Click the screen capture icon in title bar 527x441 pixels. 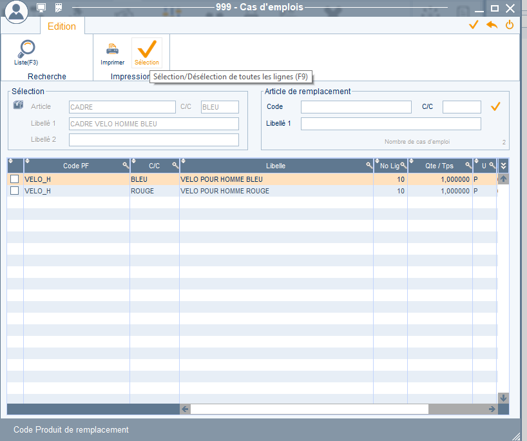coord(59,8)
